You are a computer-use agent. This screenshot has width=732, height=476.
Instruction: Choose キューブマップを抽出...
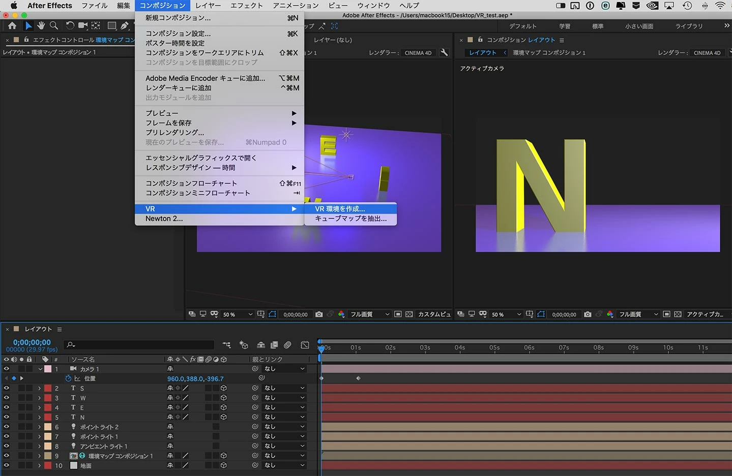(x=350, y=218)
